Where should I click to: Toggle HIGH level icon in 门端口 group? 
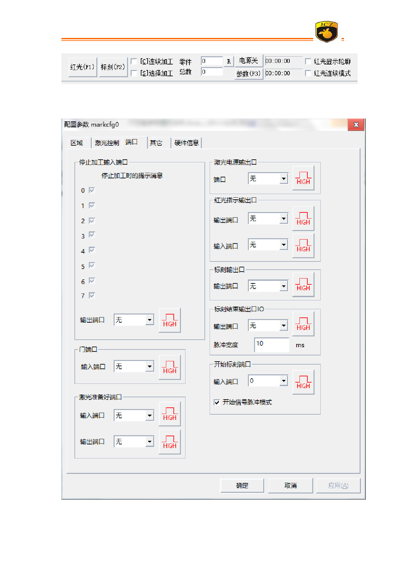coord(170,368)
